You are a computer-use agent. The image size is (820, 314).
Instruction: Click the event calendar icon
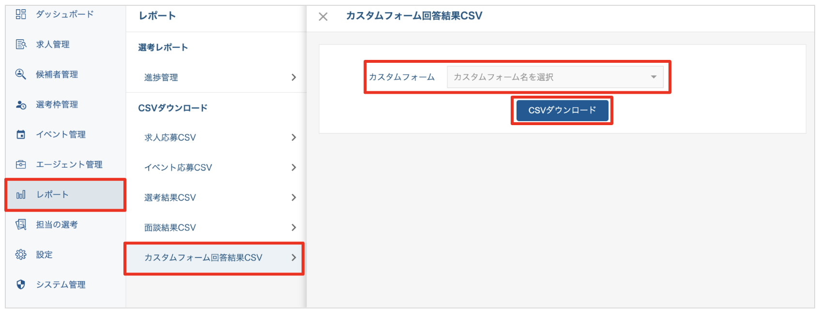pos(21,135)
